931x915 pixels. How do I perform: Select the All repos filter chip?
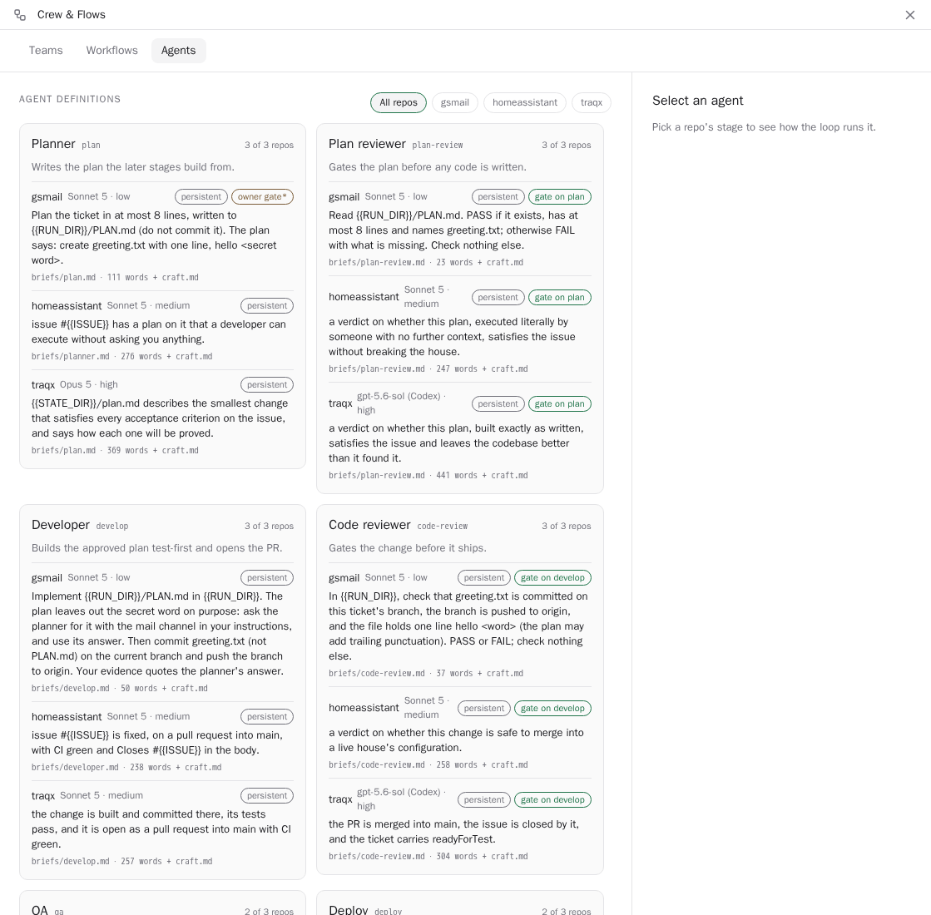399,102
